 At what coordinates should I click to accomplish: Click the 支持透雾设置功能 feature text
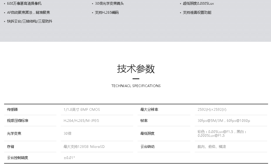(x=197, y=13)
